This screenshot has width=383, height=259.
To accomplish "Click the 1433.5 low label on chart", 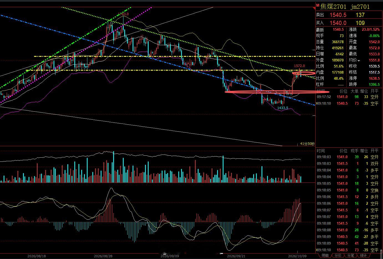I will click(x=283, y=108).
